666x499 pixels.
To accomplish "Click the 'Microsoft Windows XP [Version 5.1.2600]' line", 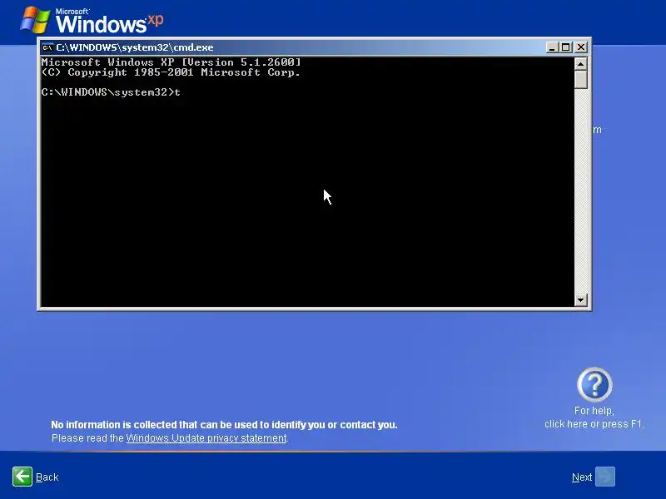I will pyautogui.click(x=171, y=62).
